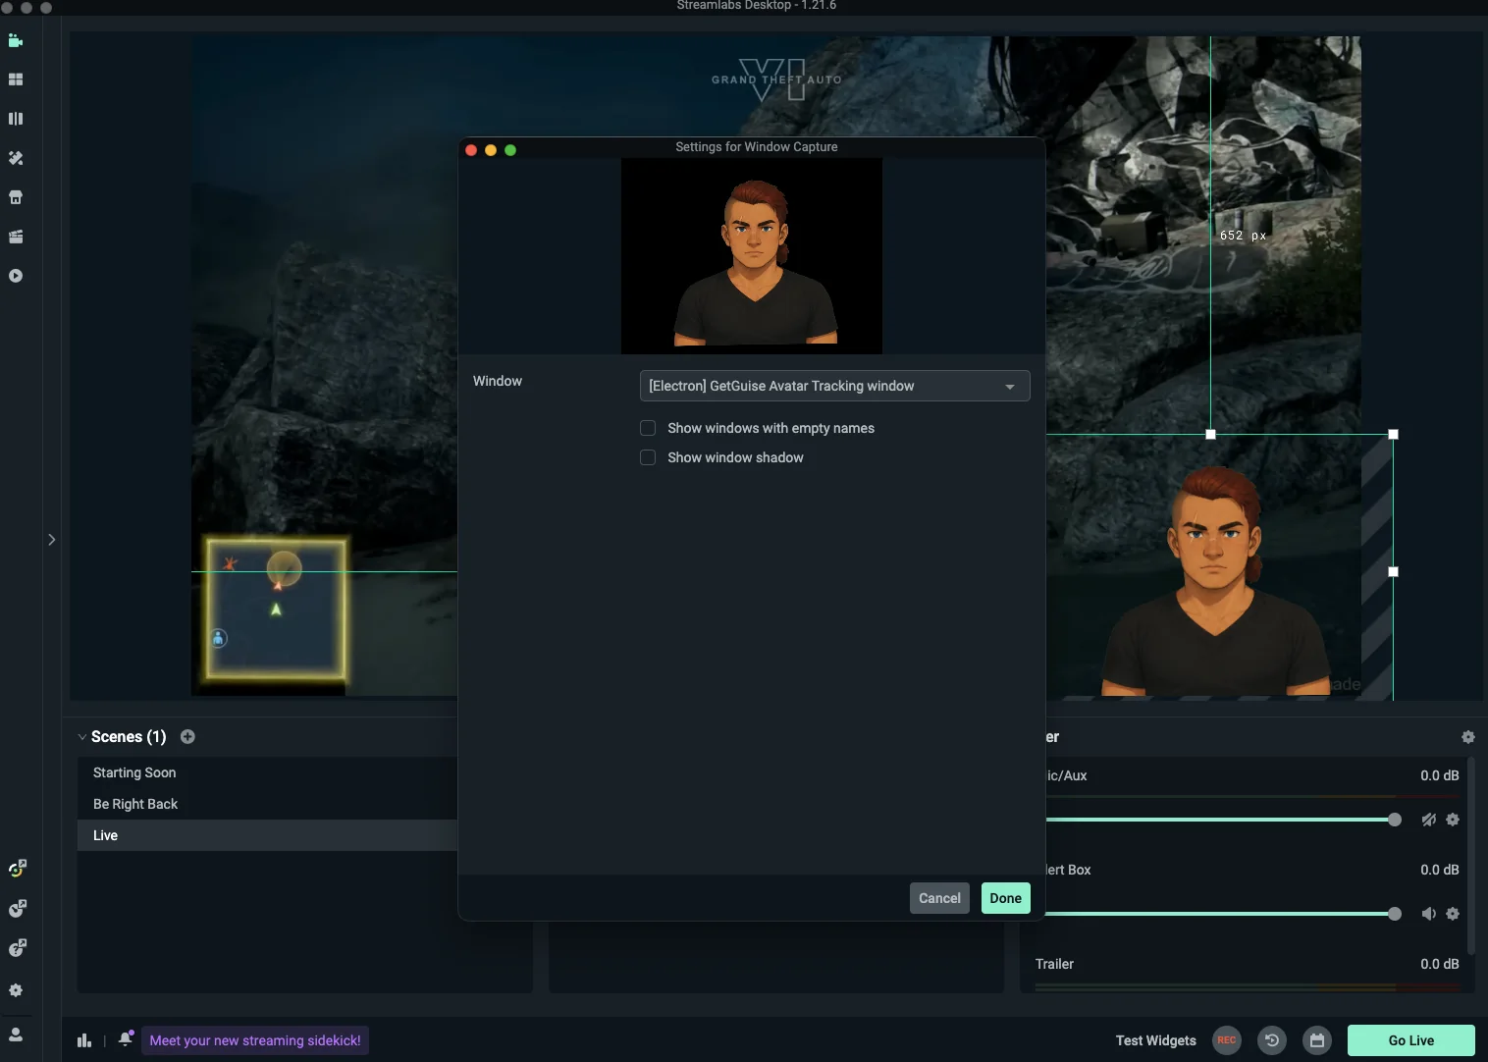This screenshot has height=1062, width=1488.
Task: Click the right-middle selection handle of avatar
Action: (x=1393, y=571)
